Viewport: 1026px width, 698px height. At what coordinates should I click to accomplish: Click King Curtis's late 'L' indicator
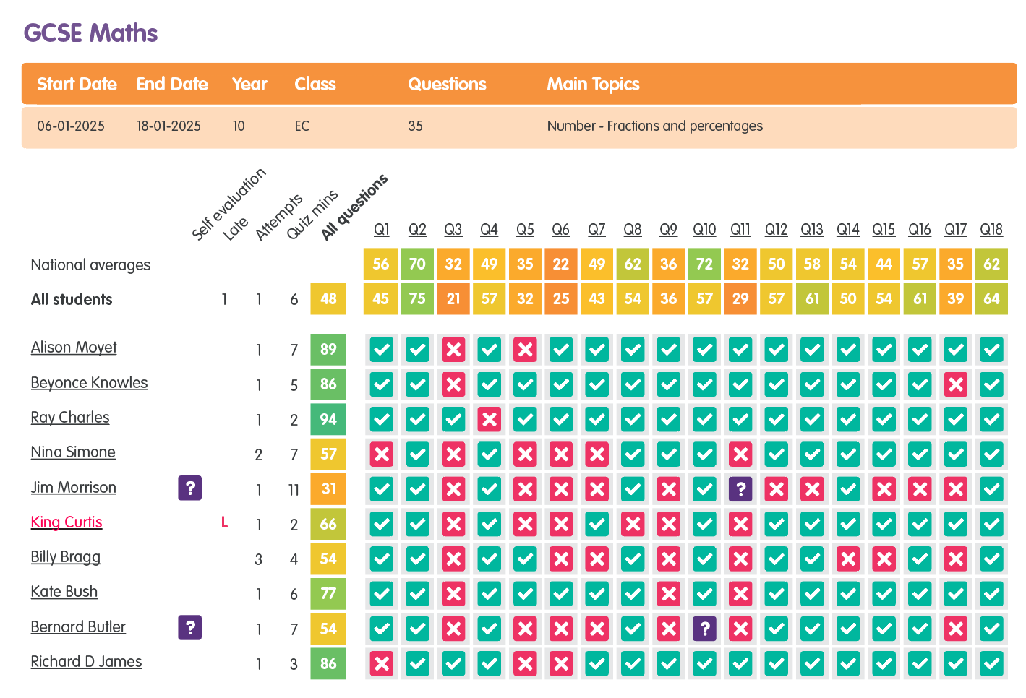pyautogui.click(x=225, y=522)
